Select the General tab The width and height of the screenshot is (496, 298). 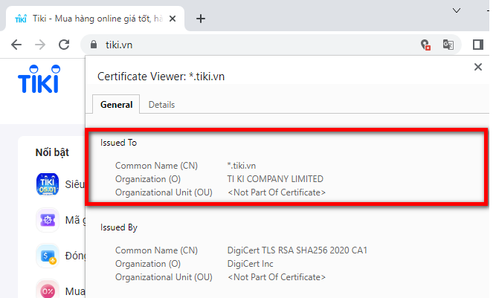pos(116,105)
